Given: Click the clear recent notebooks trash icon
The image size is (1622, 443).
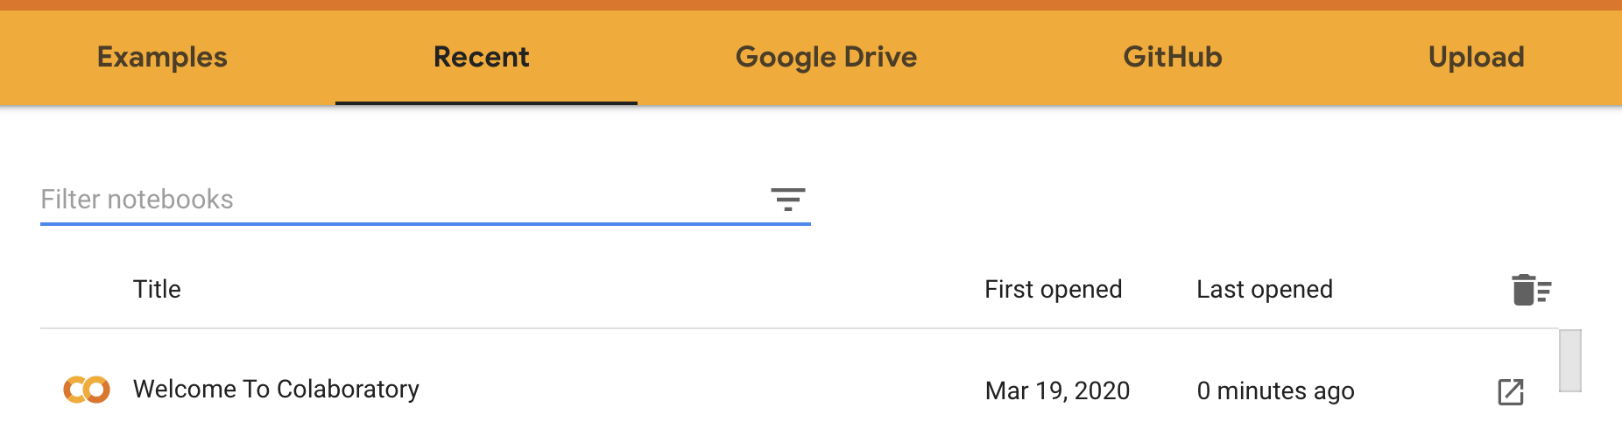Looking at the screenshot, I should click(1531, 290).
